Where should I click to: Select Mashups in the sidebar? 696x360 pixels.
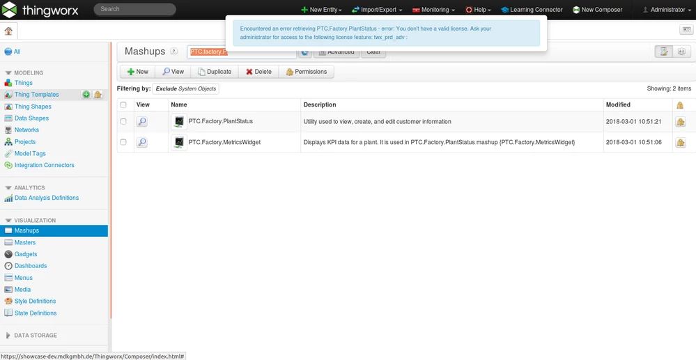click(54, 230)
